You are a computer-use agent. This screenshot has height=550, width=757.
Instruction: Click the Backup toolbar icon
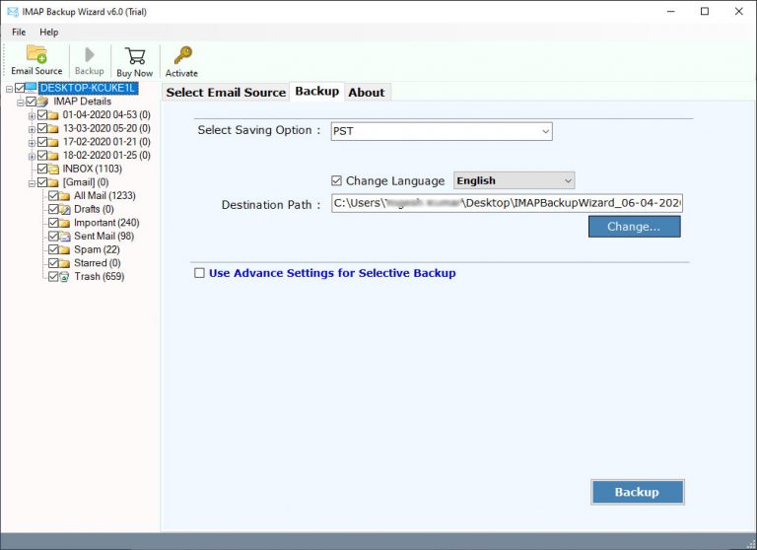click(89, 55)
